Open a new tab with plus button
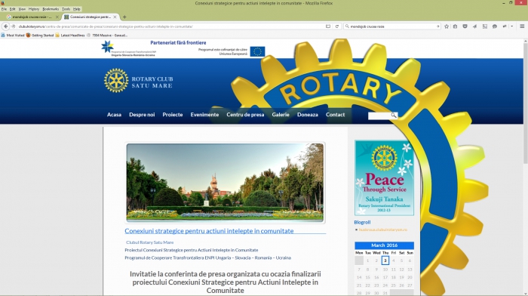Image resolution: width=528 pixels, height=296 pixels. tap(124, 17)
